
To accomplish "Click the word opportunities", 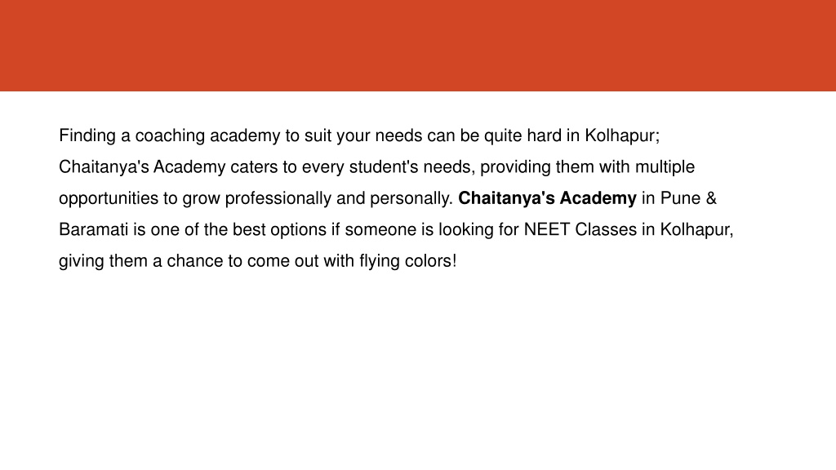I will (x=109, y=199).
